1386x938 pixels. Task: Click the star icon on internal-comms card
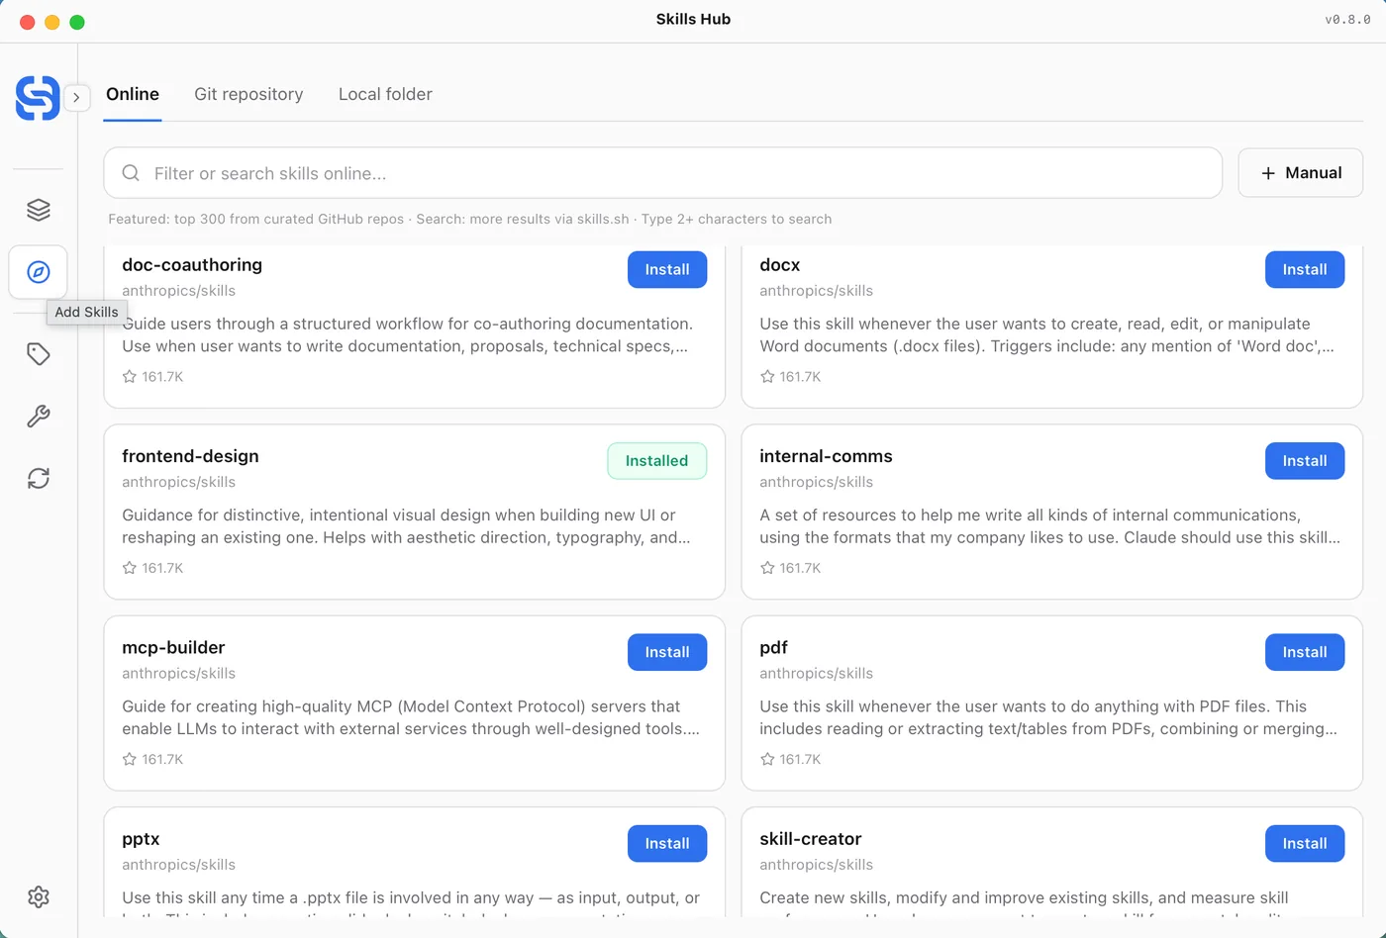click(x=767, y=568)
